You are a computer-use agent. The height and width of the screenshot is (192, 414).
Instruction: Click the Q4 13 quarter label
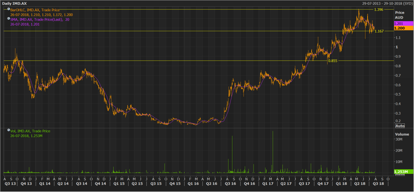coord(26,183)
